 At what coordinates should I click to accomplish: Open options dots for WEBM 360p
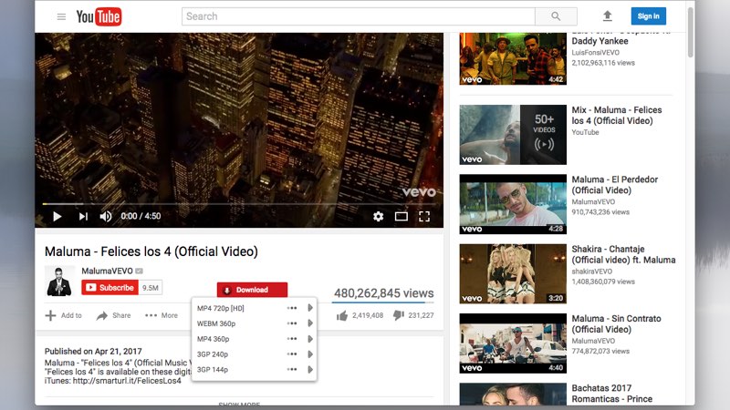click(x=292, y=323)
